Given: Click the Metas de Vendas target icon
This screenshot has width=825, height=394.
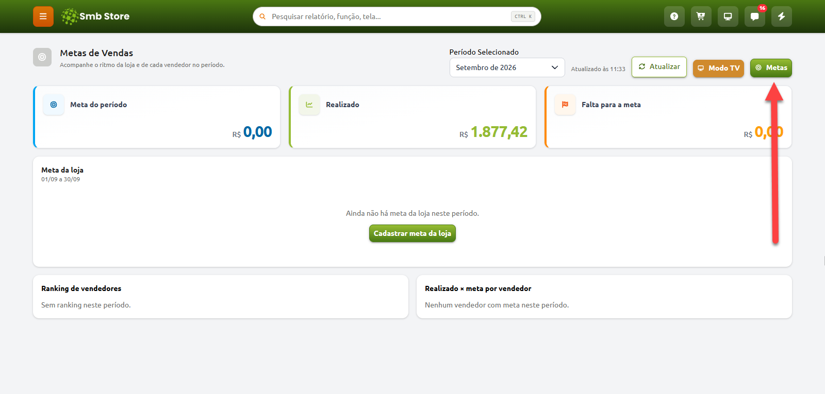Looking at the screenshot, I should tap(42, 57).
